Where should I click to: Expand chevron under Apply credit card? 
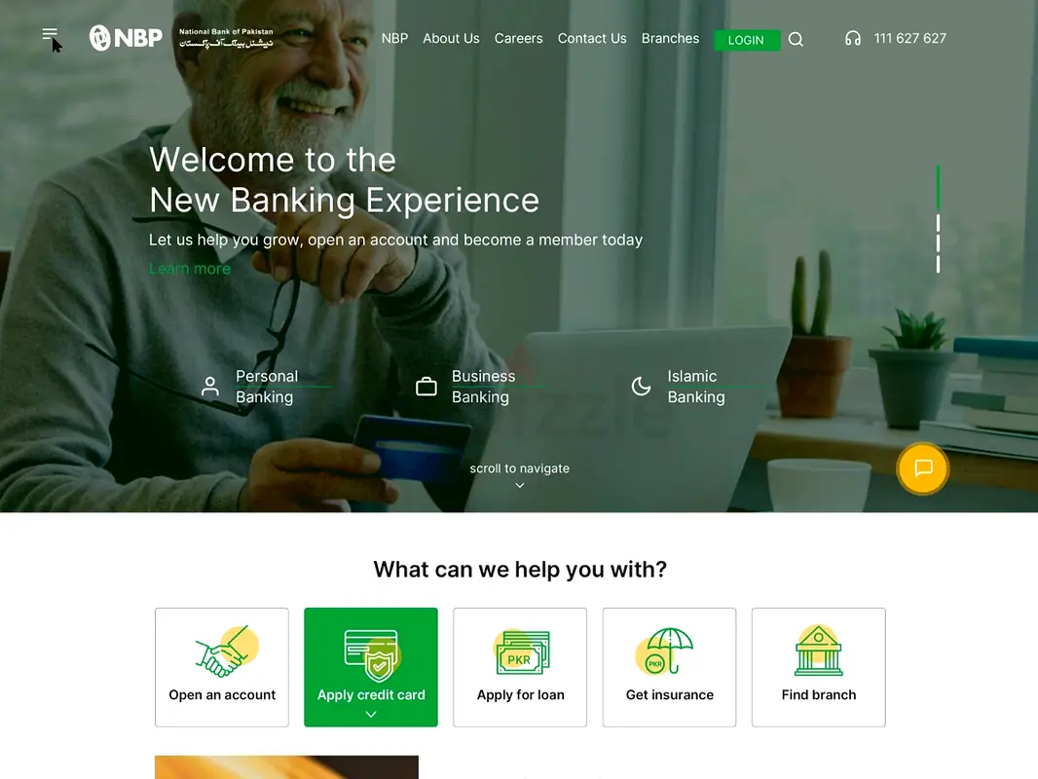click(371, 714)
